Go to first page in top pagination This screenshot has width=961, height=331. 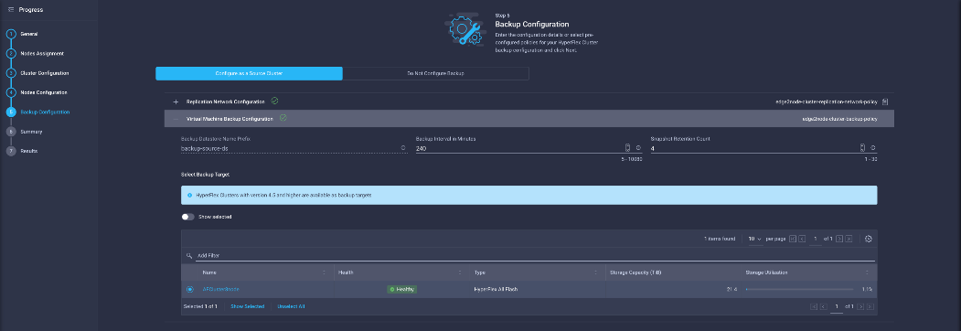(x=793, y=239)
